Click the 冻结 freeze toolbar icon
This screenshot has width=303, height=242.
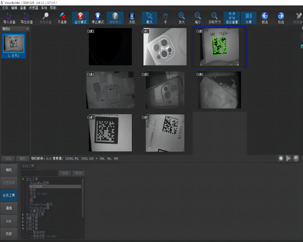(x=132, y=18)
